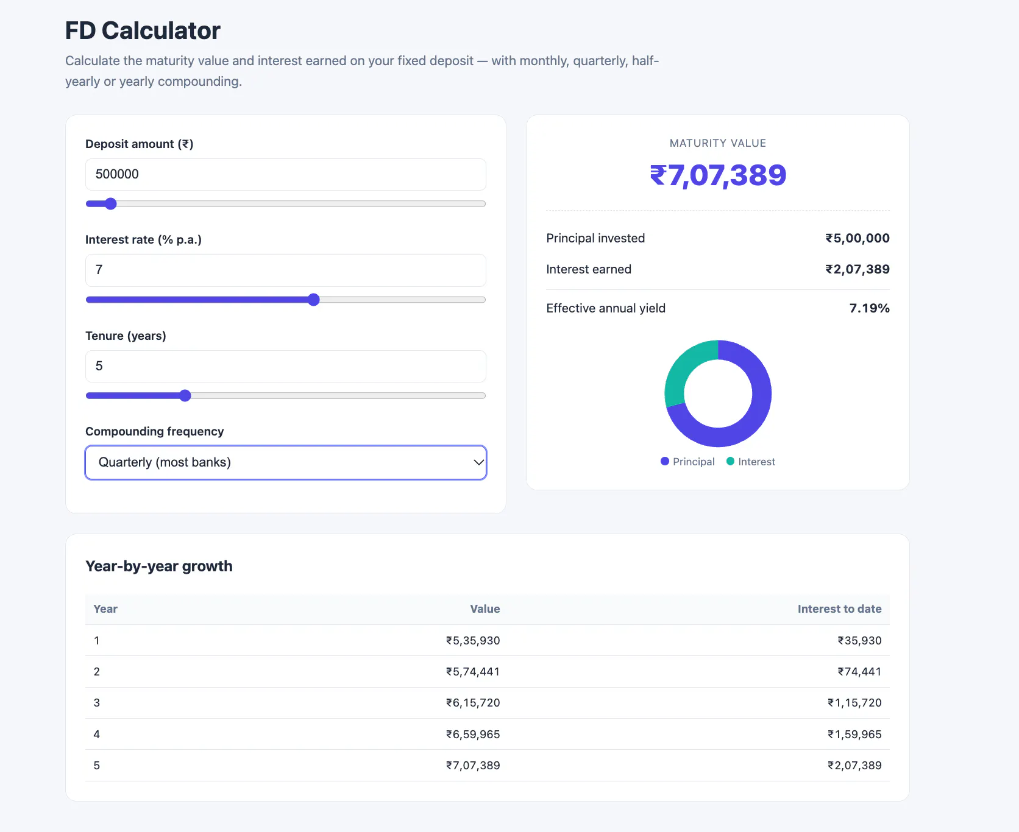Click the Year column header
Image resolution: width=1019 pixels, height=832 pixels.
coord(105,609)
